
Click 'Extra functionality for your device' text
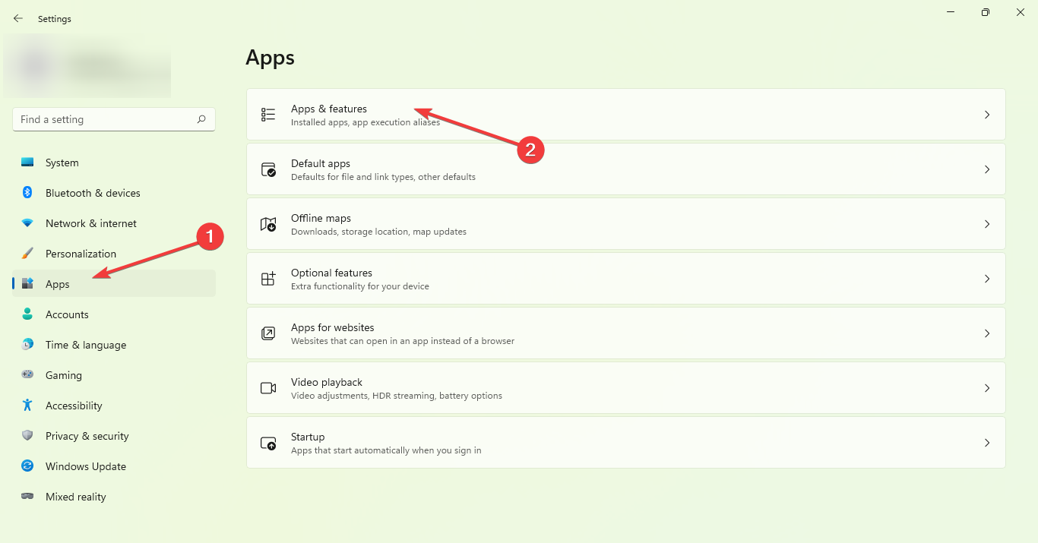(360, 286)
